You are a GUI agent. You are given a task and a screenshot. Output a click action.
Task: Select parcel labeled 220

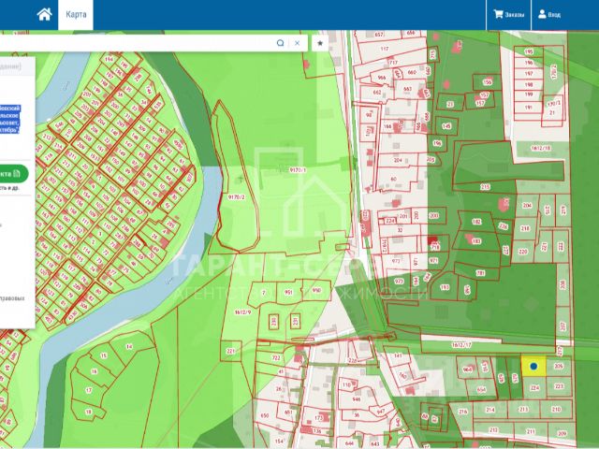[522, 252]
